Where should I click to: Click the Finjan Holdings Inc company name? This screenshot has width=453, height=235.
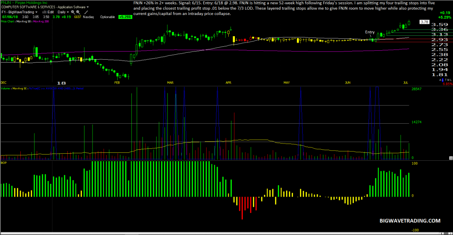[x=31, y=3]
